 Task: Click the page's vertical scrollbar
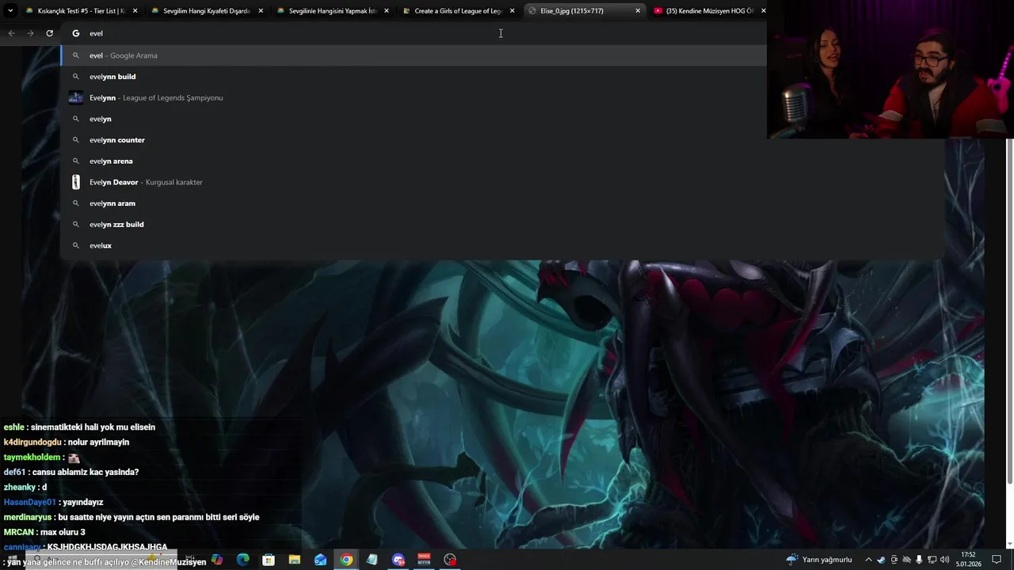point(1010,311)
